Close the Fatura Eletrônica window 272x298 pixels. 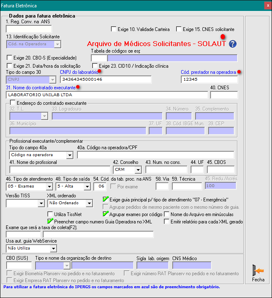pos(268,6)
